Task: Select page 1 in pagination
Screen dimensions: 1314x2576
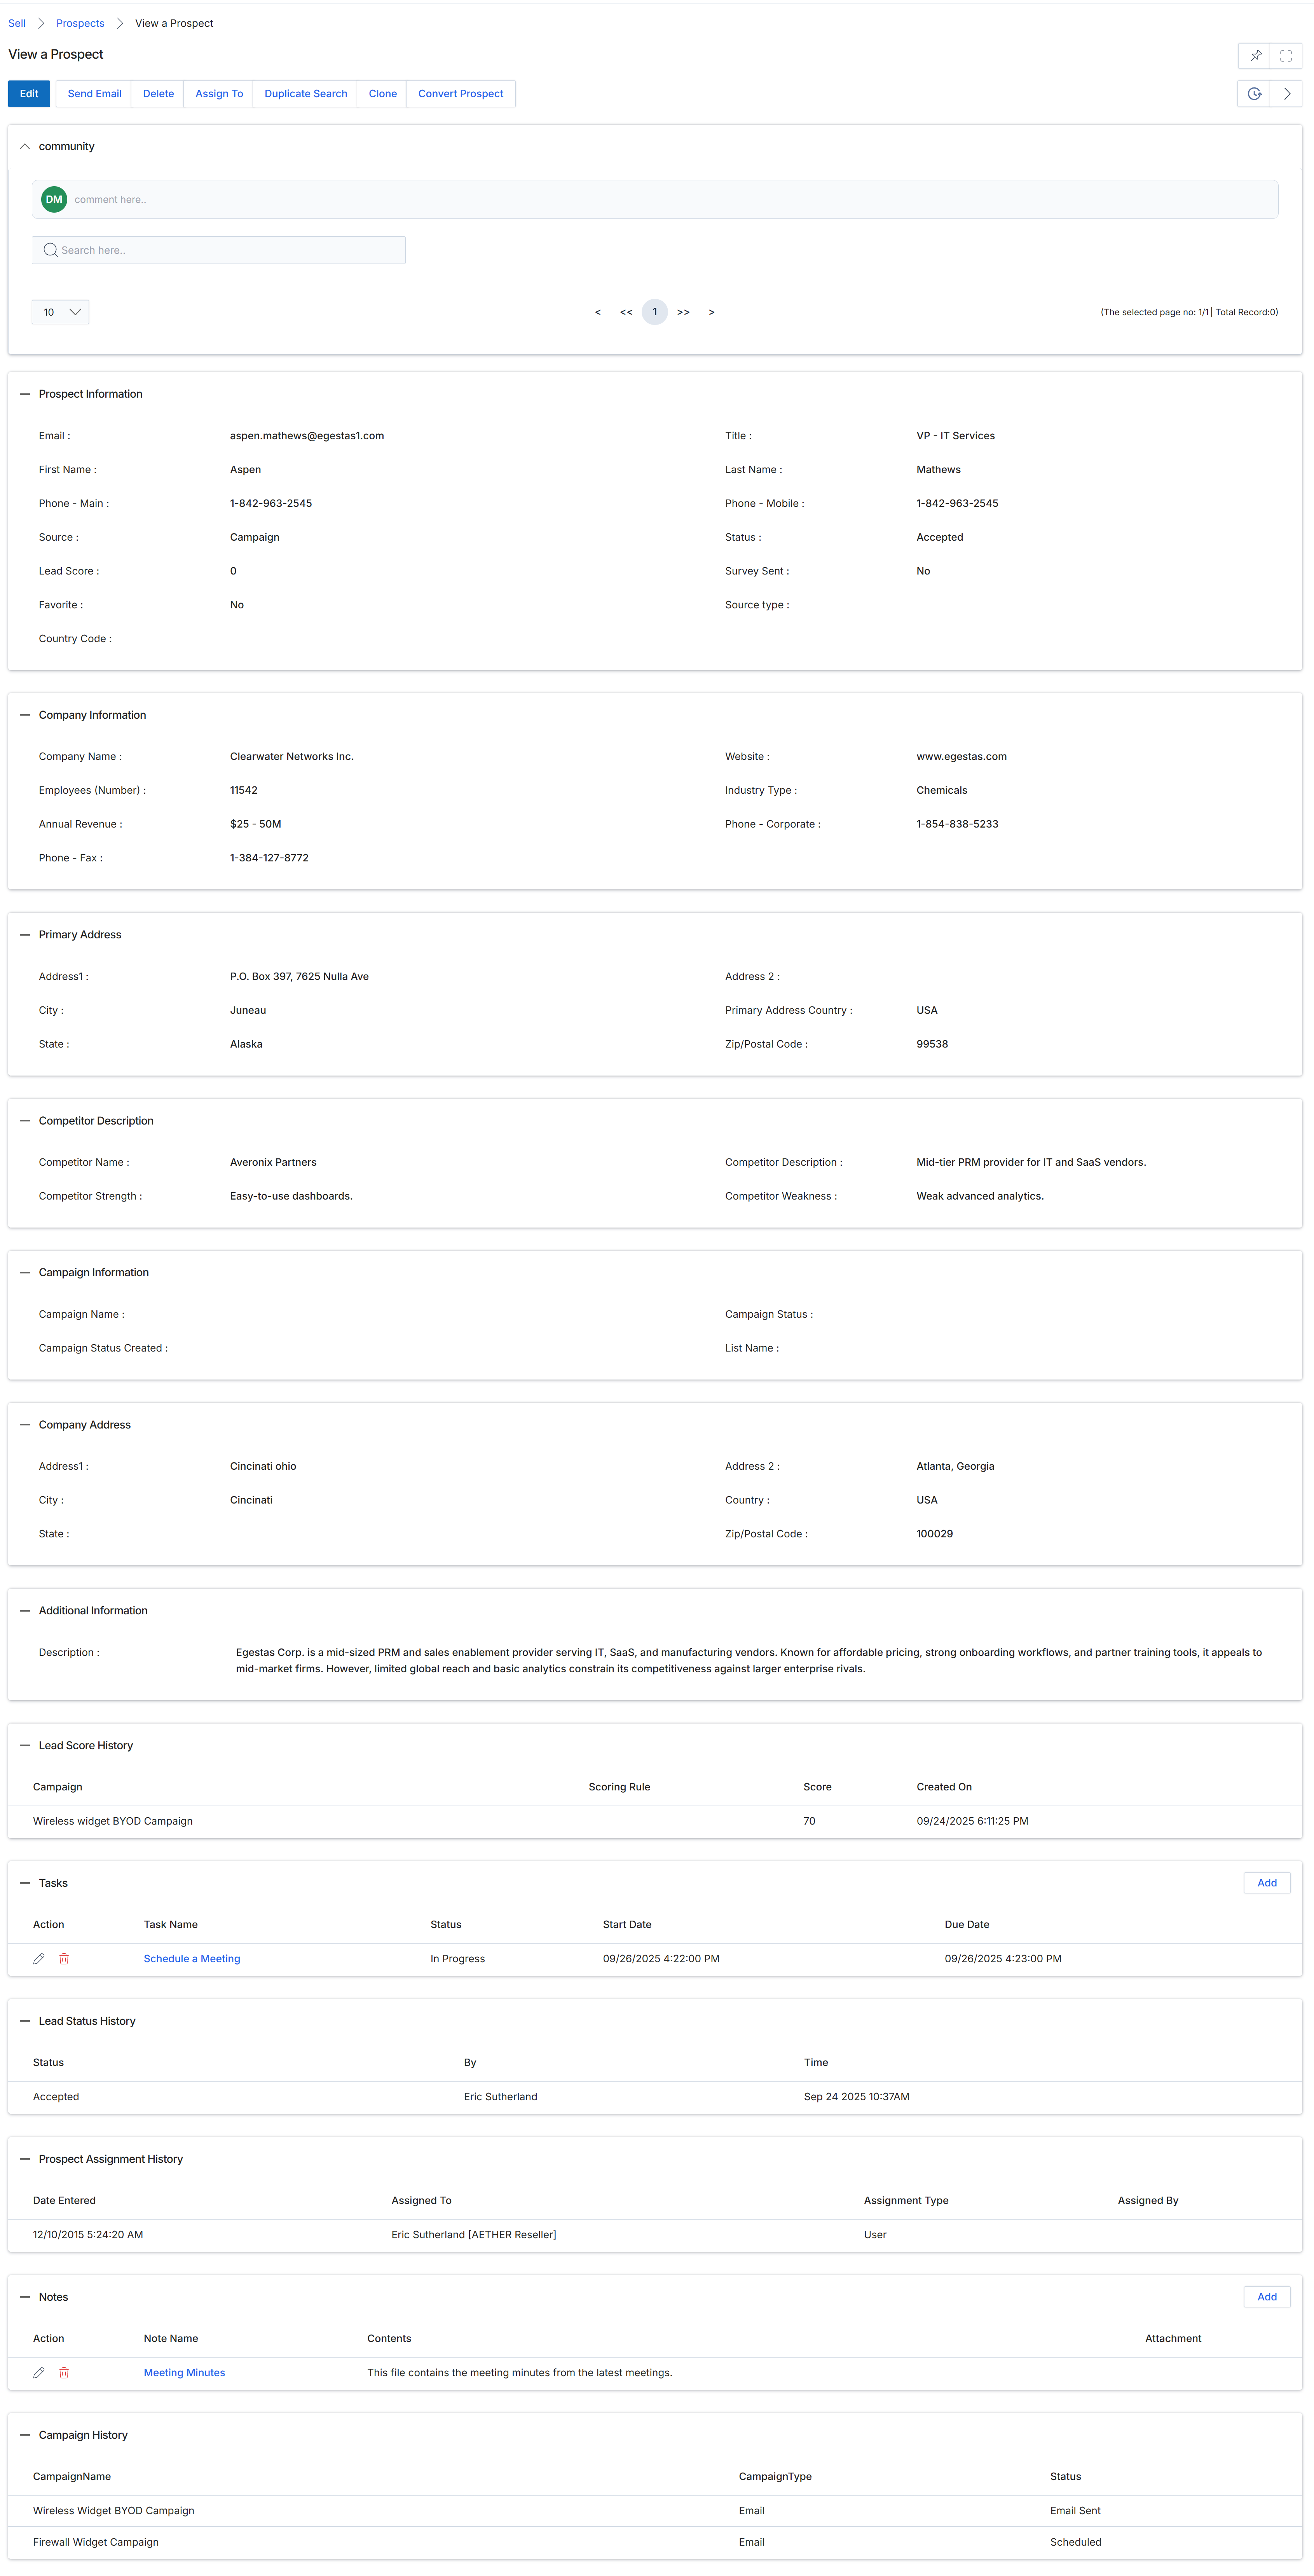Action: 655,312
